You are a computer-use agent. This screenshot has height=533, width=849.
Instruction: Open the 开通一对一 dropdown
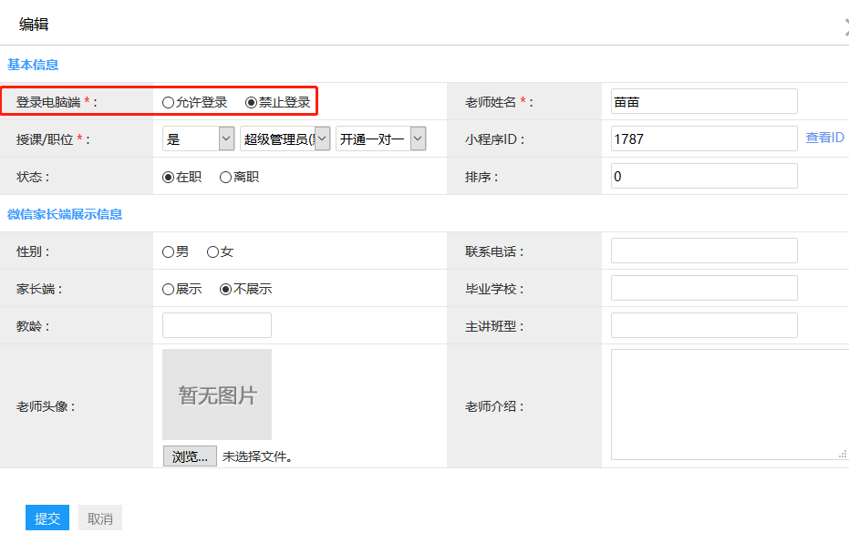380,138
